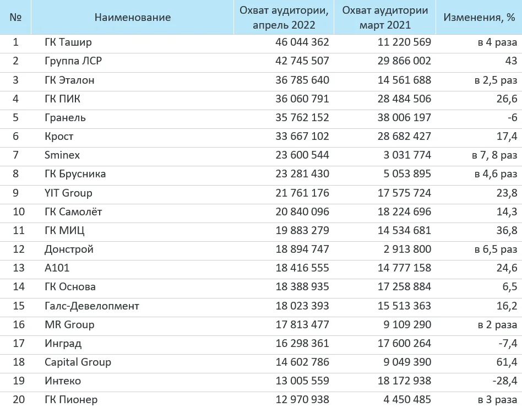Select the value 38 006 197 for Гранель
This screenshot has height=407, width=522.
pyautogui.click(x=404, y=117)
